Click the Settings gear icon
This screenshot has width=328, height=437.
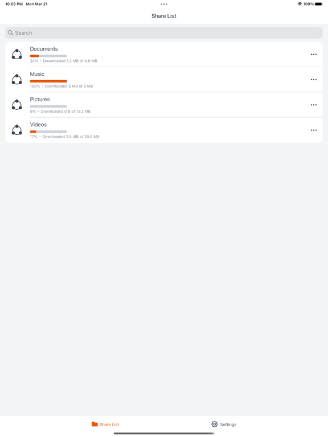[x=214, y=424]
